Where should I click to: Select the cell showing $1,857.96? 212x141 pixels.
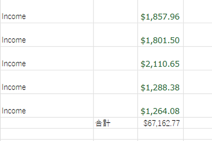pyautogui.click(x=161, y=12)
